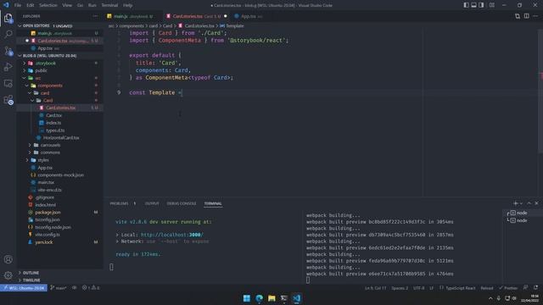This screenshot has width=543, height=305.
Task: Open the terminal launch profile dropdown arrow
Action: (521, 203)
